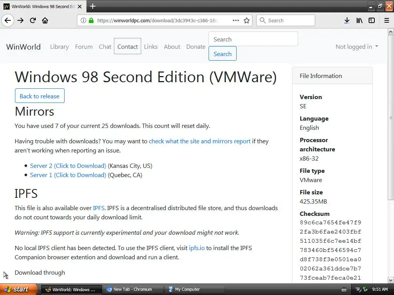This screenshot has height=295, width=394.
Task: Click the Mirrors heading
Action: point(34,111)
